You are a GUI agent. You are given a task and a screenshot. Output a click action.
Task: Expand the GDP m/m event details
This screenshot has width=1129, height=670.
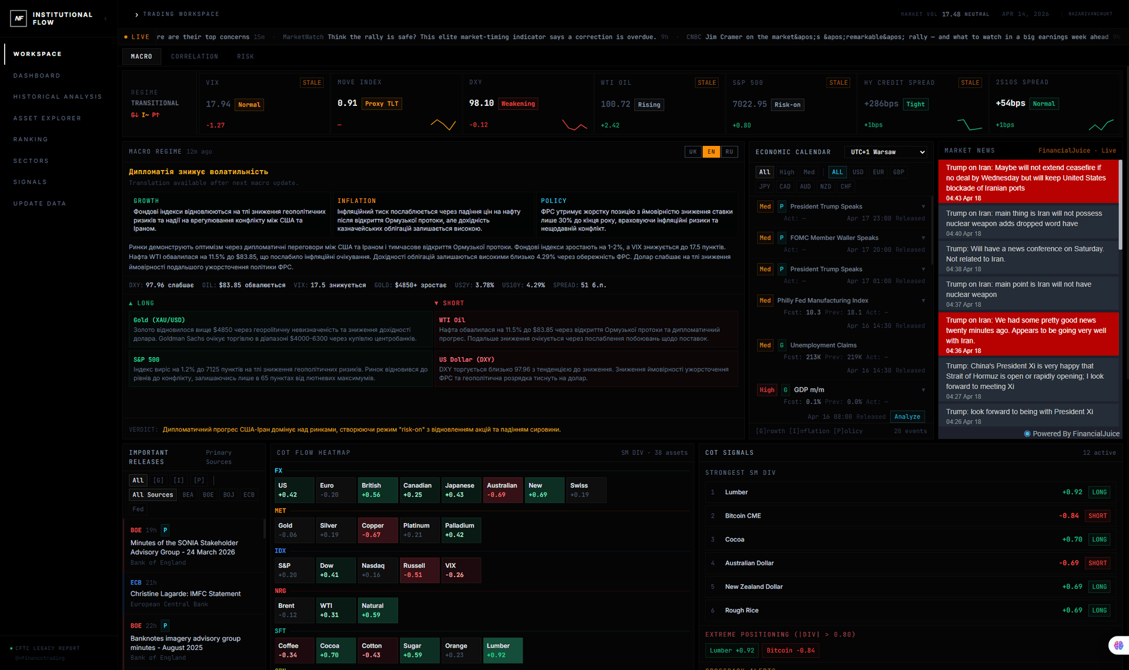923,390
